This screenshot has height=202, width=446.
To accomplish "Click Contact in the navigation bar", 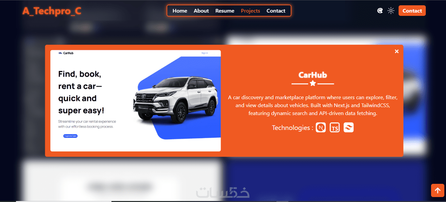I will [276, 11].
